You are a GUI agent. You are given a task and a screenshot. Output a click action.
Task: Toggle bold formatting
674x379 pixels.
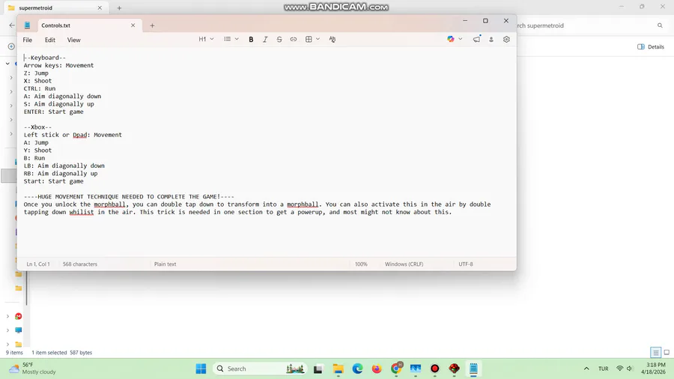click(x=251, y=40)
